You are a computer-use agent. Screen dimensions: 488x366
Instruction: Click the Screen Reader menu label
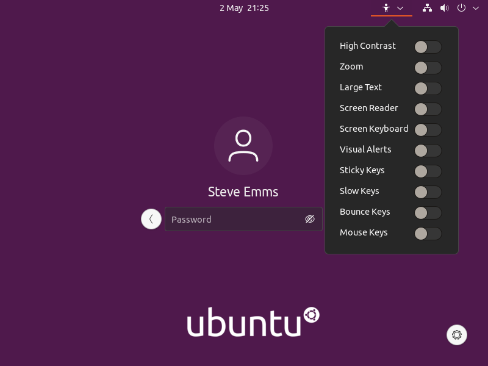[369, 108]
